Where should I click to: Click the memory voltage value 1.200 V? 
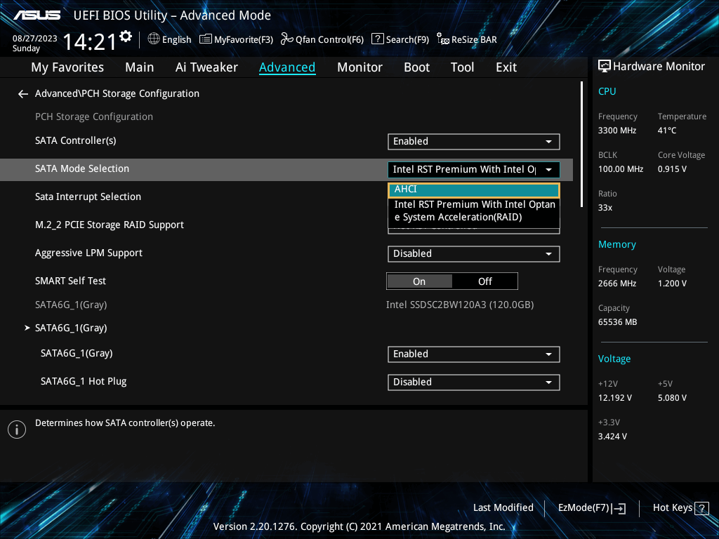672,284
